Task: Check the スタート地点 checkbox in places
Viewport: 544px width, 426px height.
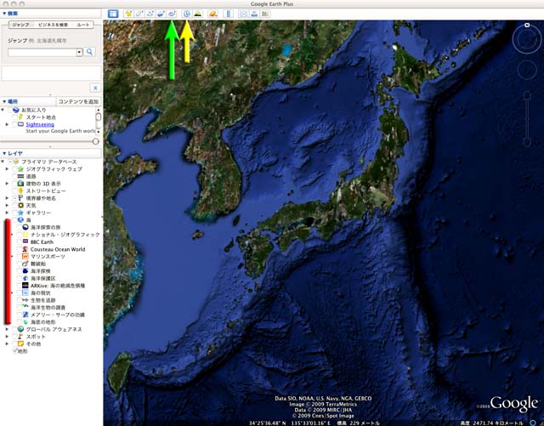Action: 14,117
